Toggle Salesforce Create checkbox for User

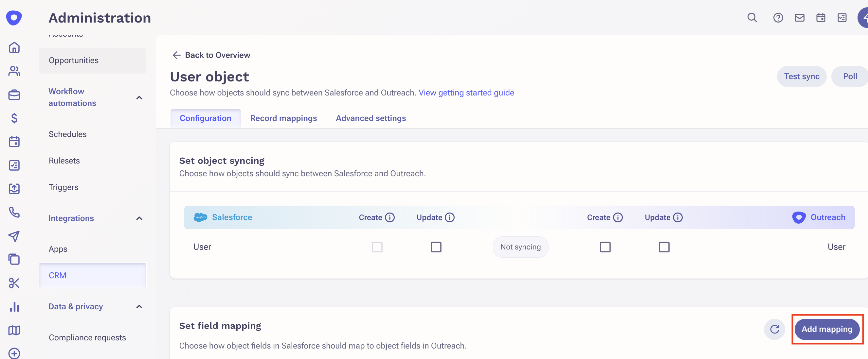tap(377, 247)
